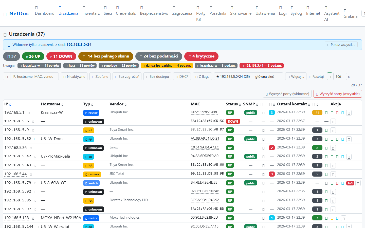
Task: Expand the Więcej... filter options
Action: click(x=296, y=77)
